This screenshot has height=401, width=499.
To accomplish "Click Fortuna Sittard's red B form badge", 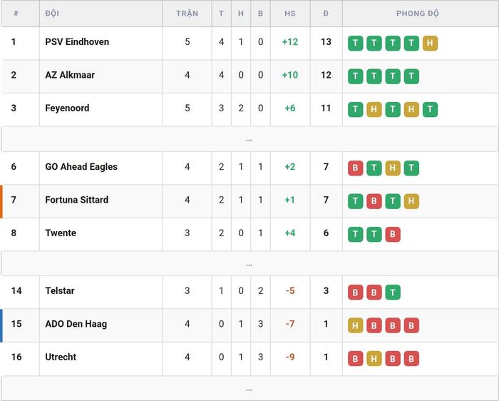I will (374, 201).
